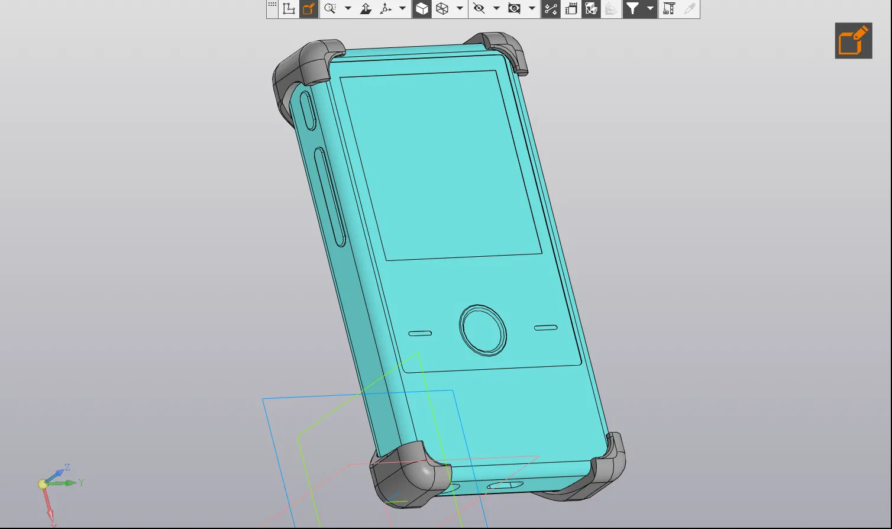Click the large orange edit mode button

pyautogui.click(x=854, y=41)
